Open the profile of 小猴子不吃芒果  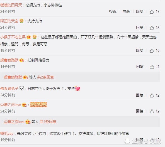coord(13,37)
